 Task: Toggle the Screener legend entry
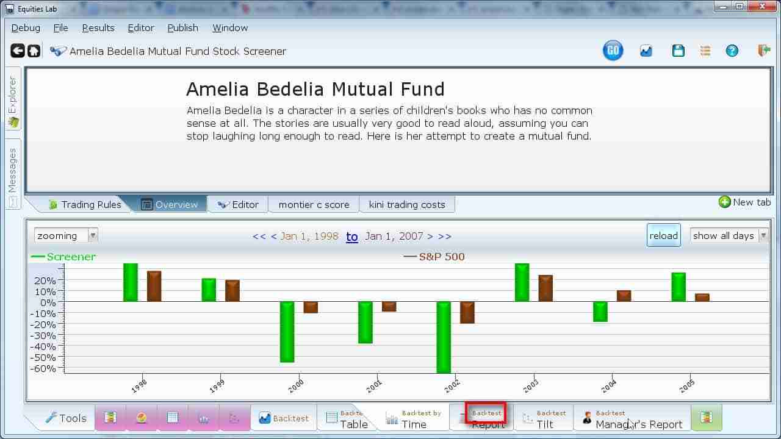63,257
